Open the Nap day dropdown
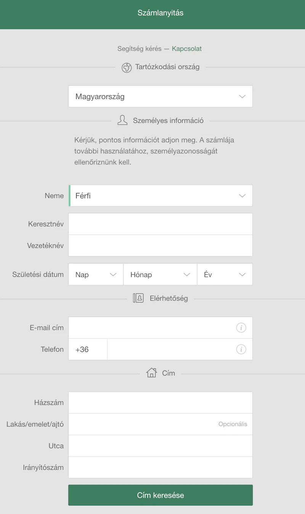Image resolution: width=305 pixels, height=514 pixels. pyautogui.click(x=96, y=275)
